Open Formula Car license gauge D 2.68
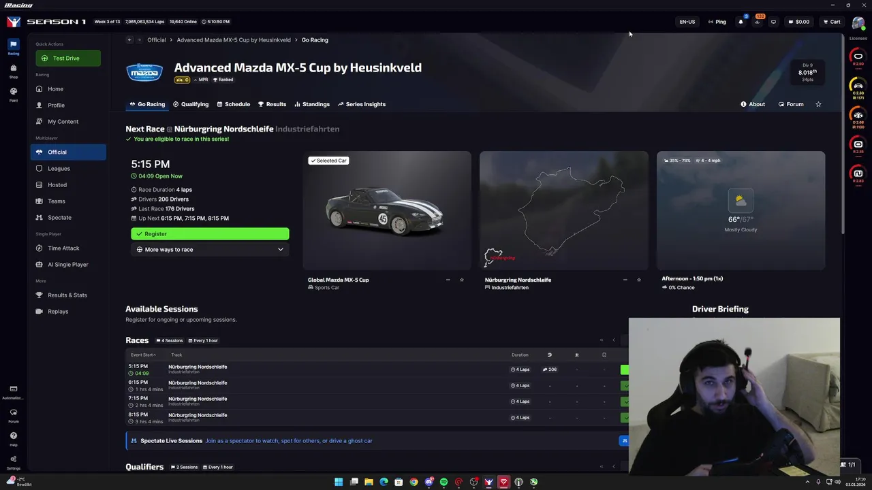The height and width of the screenshot is (490, 872). tap(858, 117)
